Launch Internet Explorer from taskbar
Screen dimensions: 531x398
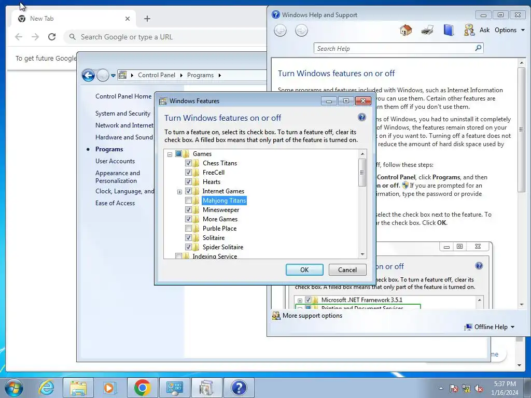(46, 388)
